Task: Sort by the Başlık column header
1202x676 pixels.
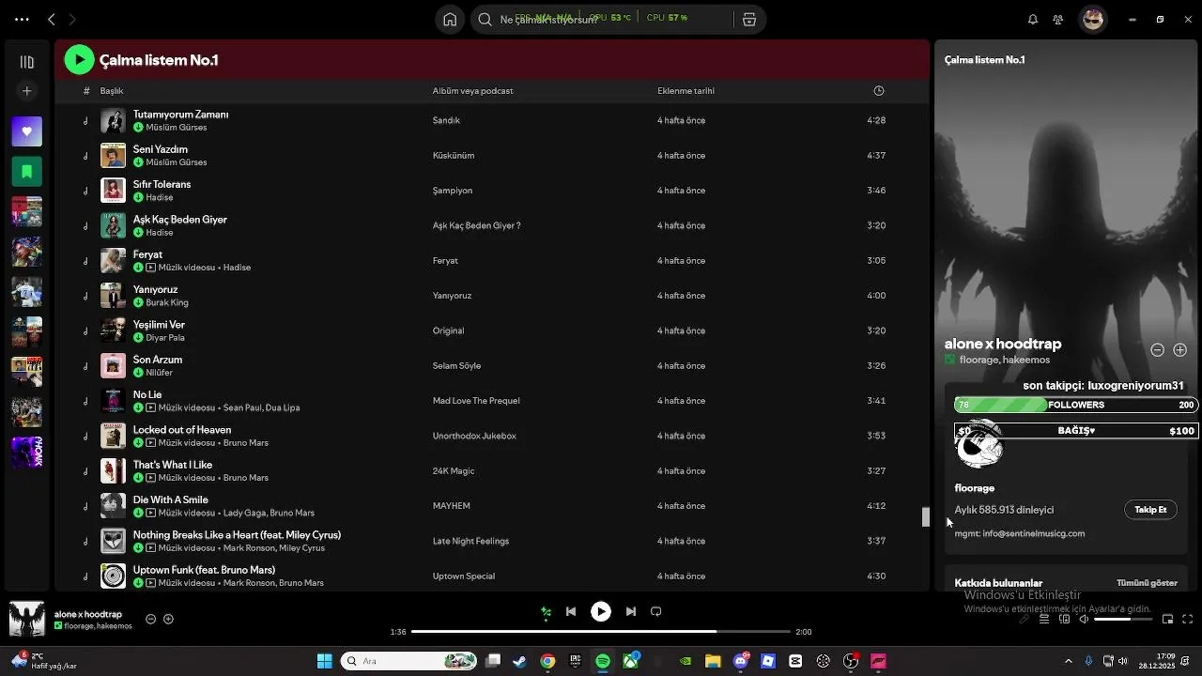Action: click(x=112, y=91)
